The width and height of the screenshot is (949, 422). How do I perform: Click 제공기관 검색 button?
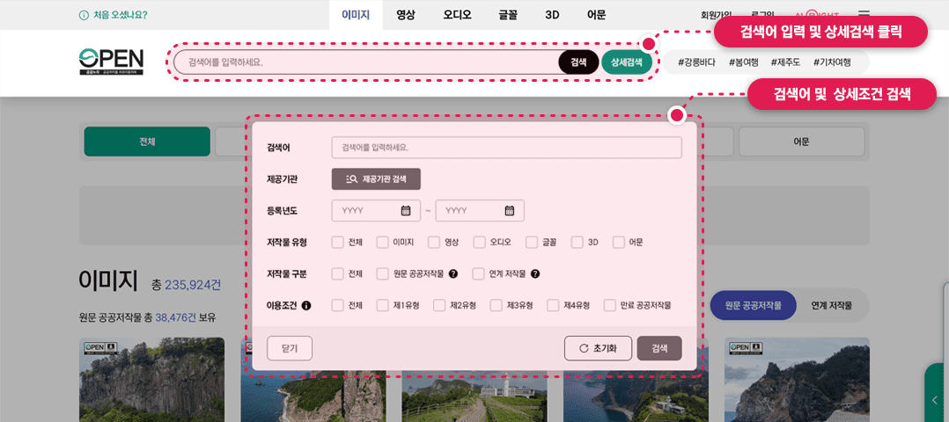click(x=376, y=179)
